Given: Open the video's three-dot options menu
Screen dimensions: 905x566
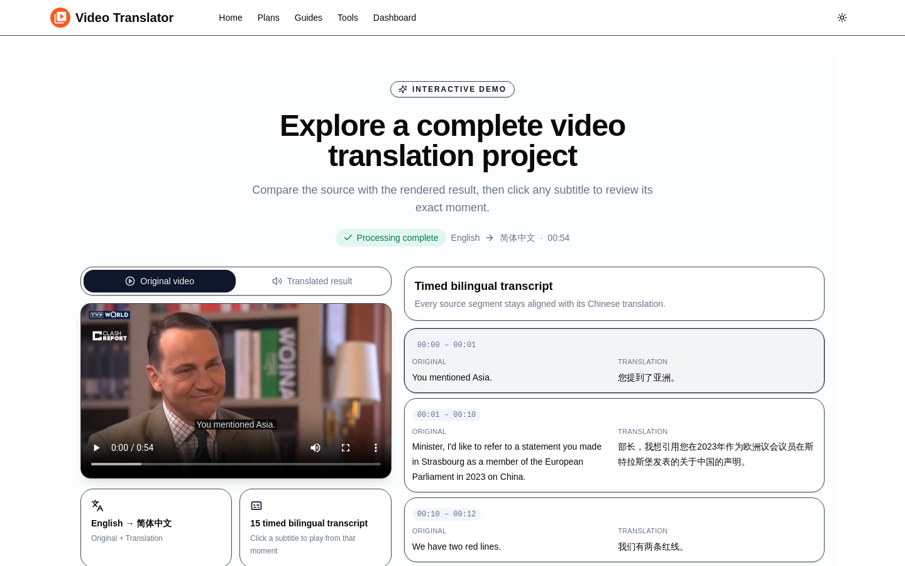Looking at the screenshot, I should click(x=376, y=448).
